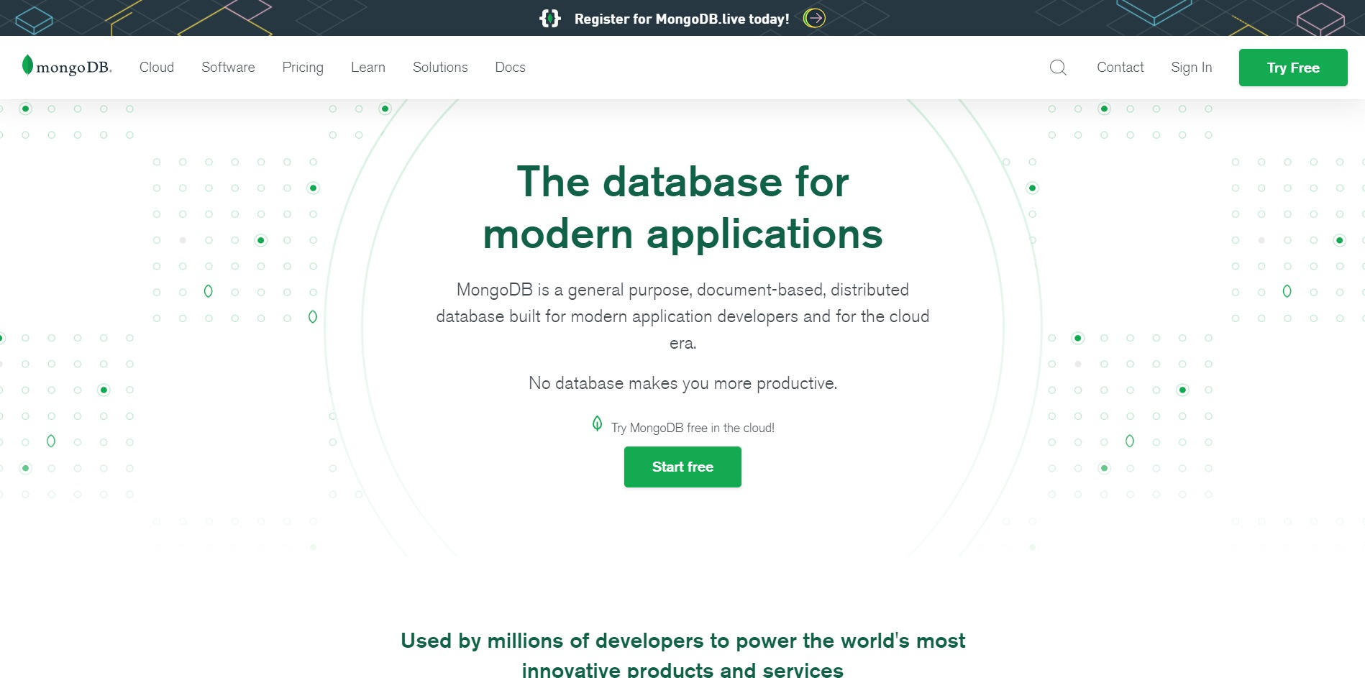1365x678 pixels.
Task: Click the leaf icon beside Try MongoDB free
Action: (x=597, y=423)
